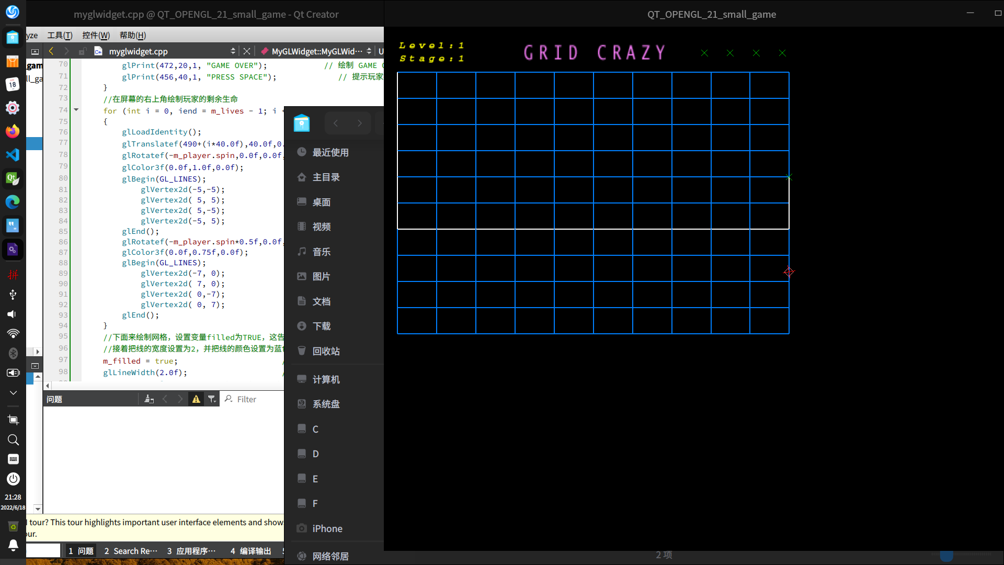Close the myglwidget.cpp document
This screenshot has width=1004, height=565.
coord(247,51)
